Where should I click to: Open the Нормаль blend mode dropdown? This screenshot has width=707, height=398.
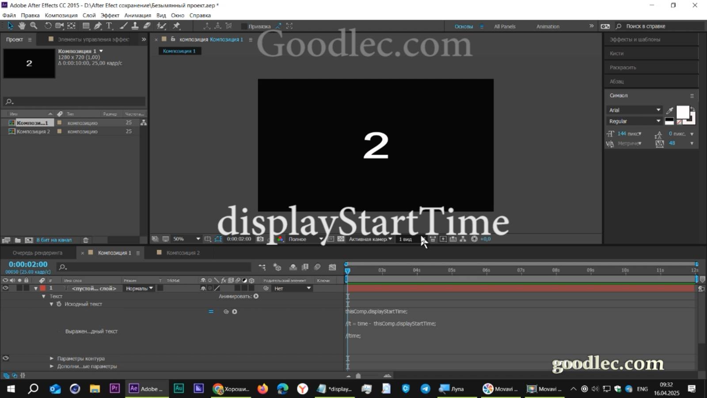(x=138, y=288)
